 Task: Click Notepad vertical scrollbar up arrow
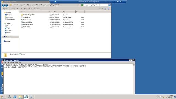[x=134, y=65]
